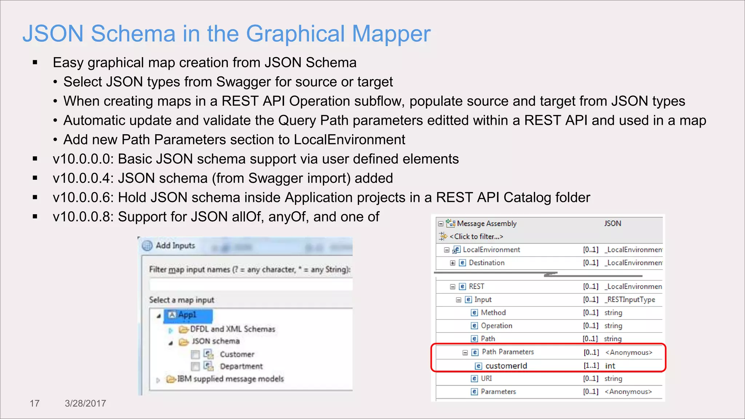Select the customerId row label
This screenshot has width=745, height=419.
pyautogui.click(x=506, y=366)
